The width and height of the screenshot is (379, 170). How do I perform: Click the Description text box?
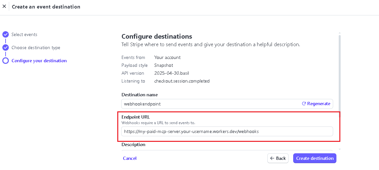[x=227, y=151]
